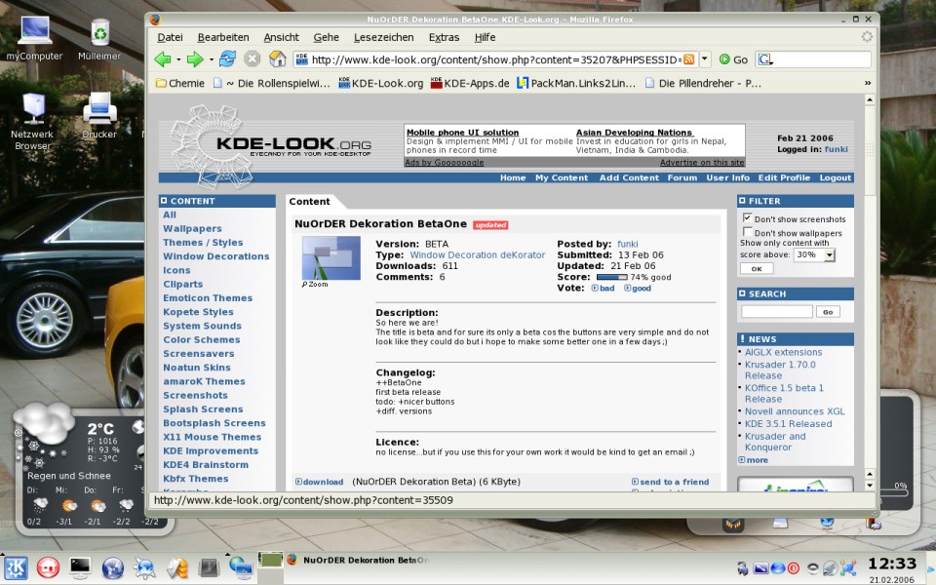Click the grey stop loading button
This screenshot has width=936, height=585.
pos(253,58)
